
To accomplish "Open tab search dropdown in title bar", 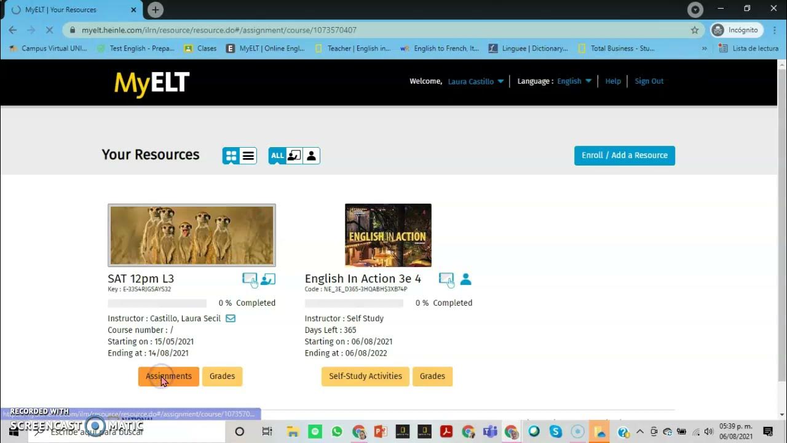I will (x=695, y=10).
